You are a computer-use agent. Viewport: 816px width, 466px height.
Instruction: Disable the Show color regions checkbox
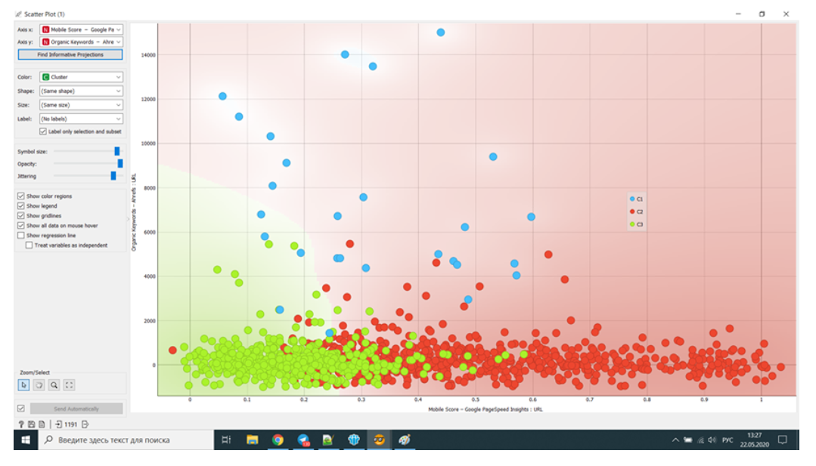tap(21, 196)
